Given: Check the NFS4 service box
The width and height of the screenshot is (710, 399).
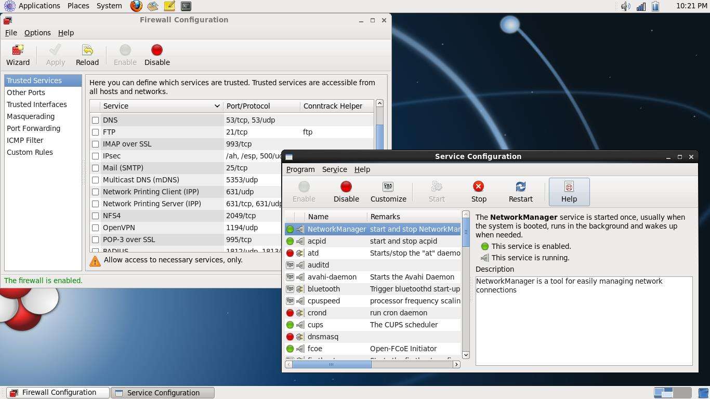Looking at the screenshot, I should tap(96, 216).
